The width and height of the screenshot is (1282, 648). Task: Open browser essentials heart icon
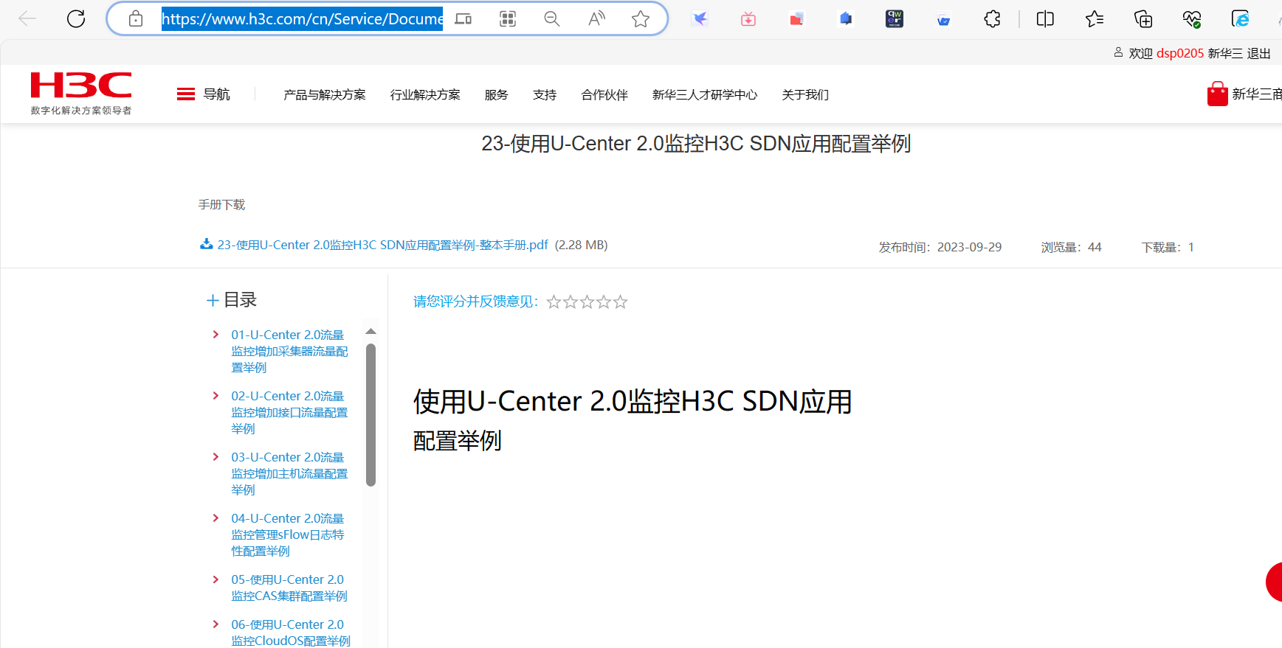[x=1192, y=18]
